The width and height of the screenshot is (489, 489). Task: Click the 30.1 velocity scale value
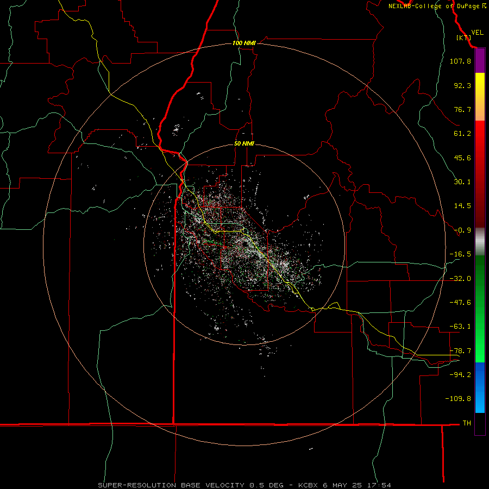coord(462,182)
